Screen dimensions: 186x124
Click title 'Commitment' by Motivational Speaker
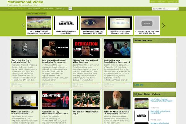point(55,113)
